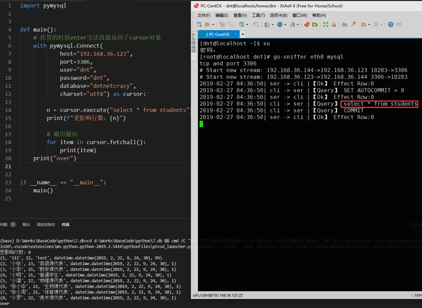This screenshot has height=308, width=422.
Task: Switch to the 终端 panel tab in VS Code
Action: 65,224
